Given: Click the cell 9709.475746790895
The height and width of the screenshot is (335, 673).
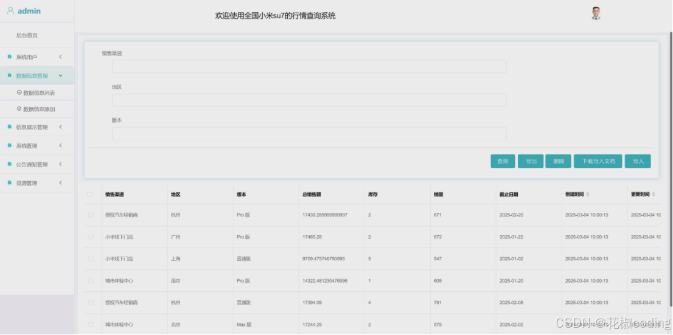Looking at the screenshot, I should pyautogui.click(x=324, y=258).
